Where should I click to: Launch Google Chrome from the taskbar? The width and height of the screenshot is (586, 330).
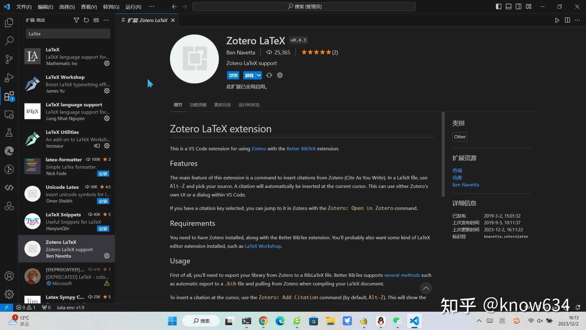tap(262, 321)
